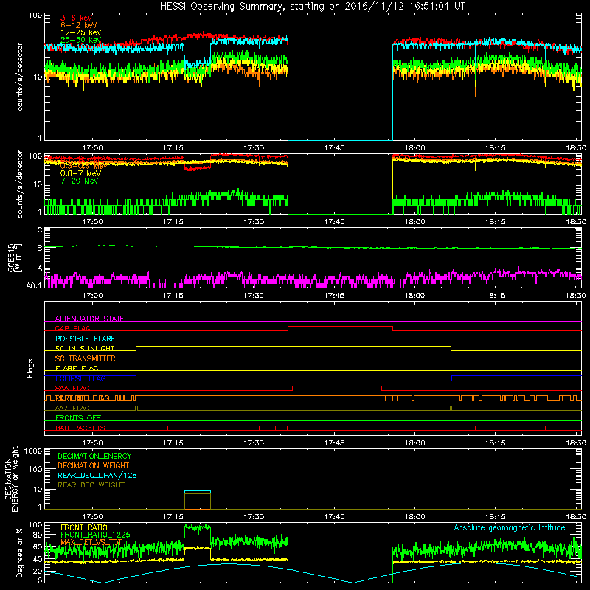Screen dimensions: 590x590
Task: Click the '80' tick on Degrees axis
Action: (x=38, y=535)
